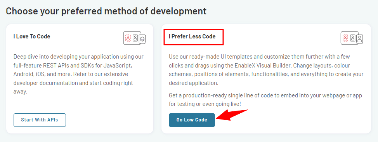Click the red arrow pointing at Go Low Code
The height and width of the screenshot is (142, 378).
232,115
